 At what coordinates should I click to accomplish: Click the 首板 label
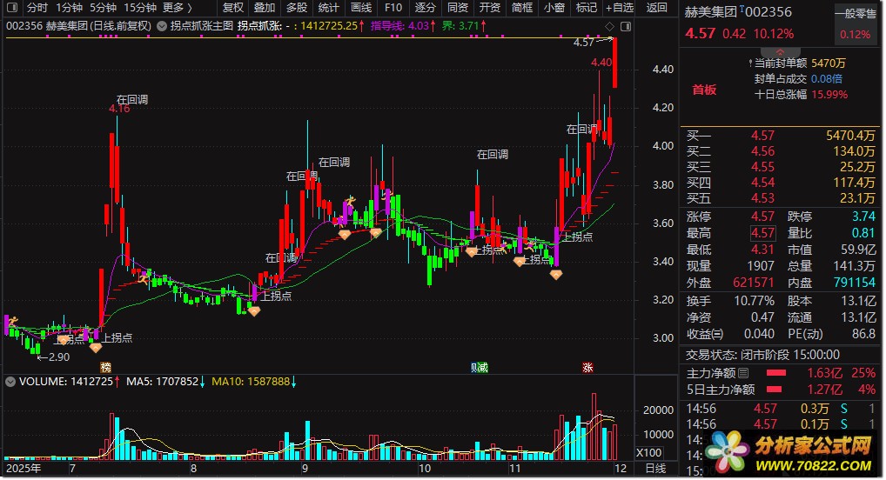tap(704, 90)
